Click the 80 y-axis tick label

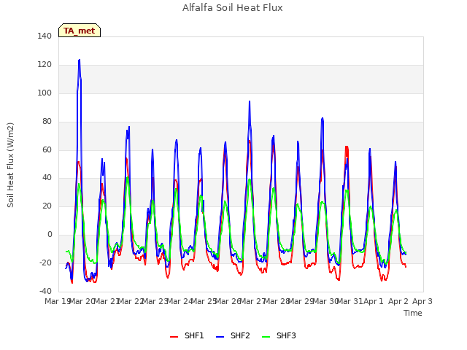point(47,121)
